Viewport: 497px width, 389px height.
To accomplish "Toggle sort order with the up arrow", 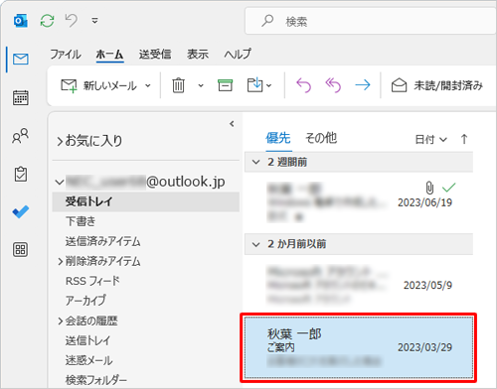I will click(x=464, y=139).
